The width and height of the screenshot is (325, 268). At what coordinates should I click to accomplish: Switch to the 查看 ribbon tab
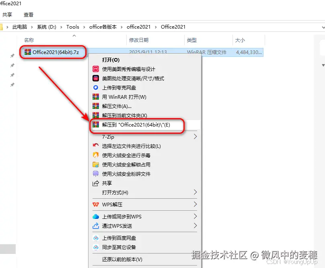29,15
